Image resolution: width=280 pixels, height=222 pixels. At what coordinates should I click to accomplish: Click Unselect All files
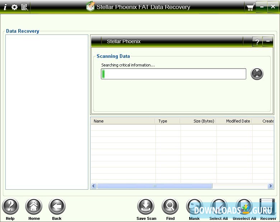pos(244,209)
